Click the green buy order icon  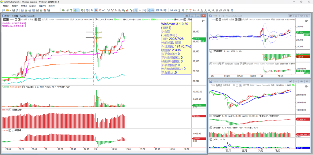187,10
